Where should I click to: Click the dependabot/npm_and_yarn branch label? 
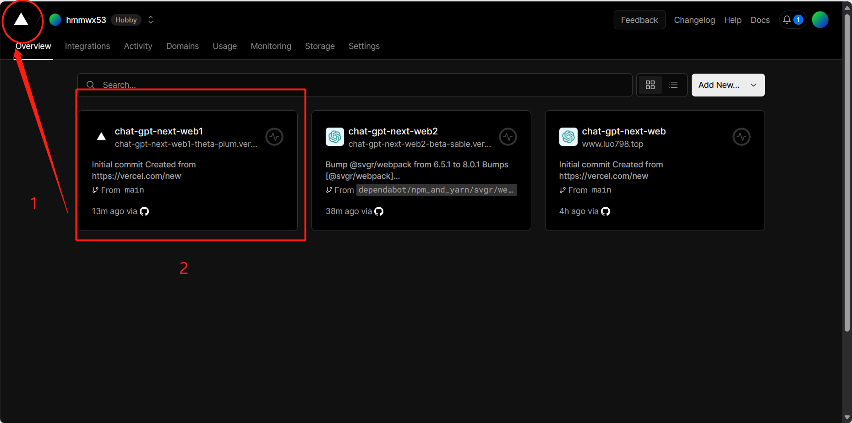pos(437,190)
